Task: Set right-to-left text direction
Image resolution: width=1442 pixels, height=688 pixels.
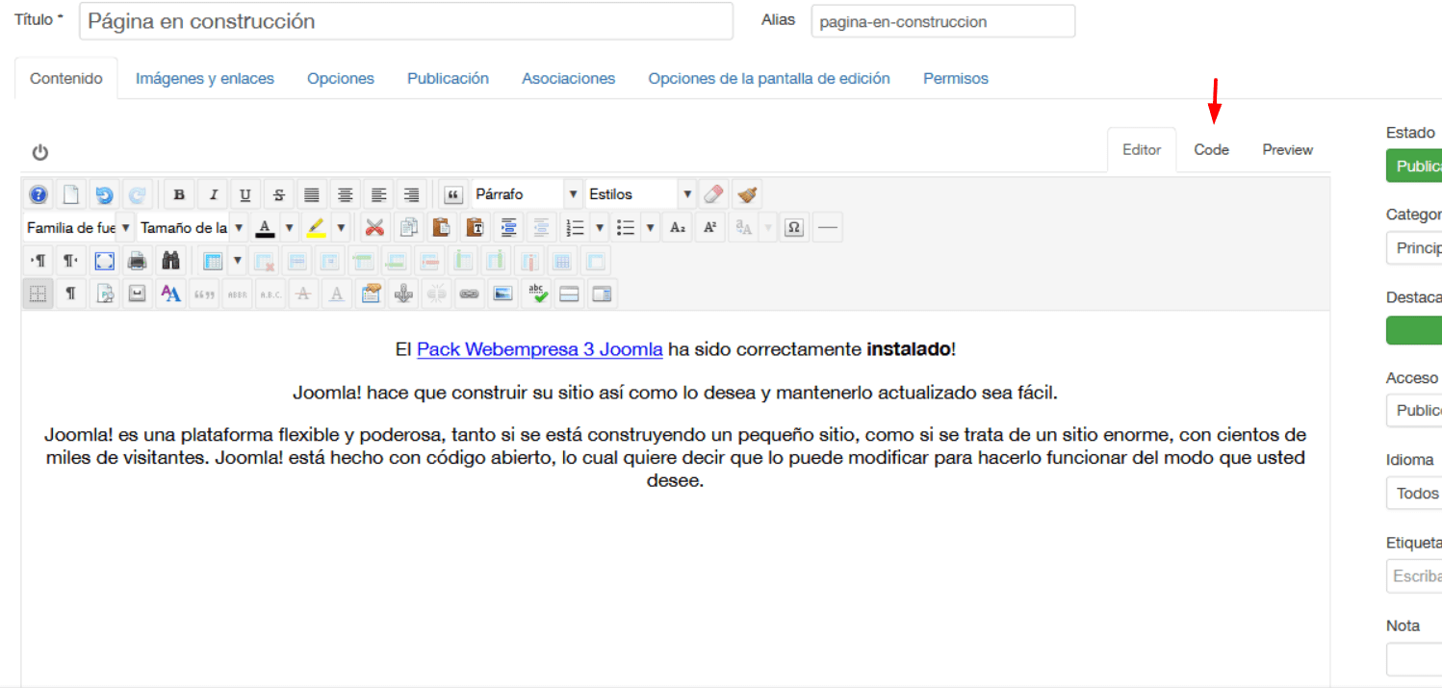Action: [71, 261]
